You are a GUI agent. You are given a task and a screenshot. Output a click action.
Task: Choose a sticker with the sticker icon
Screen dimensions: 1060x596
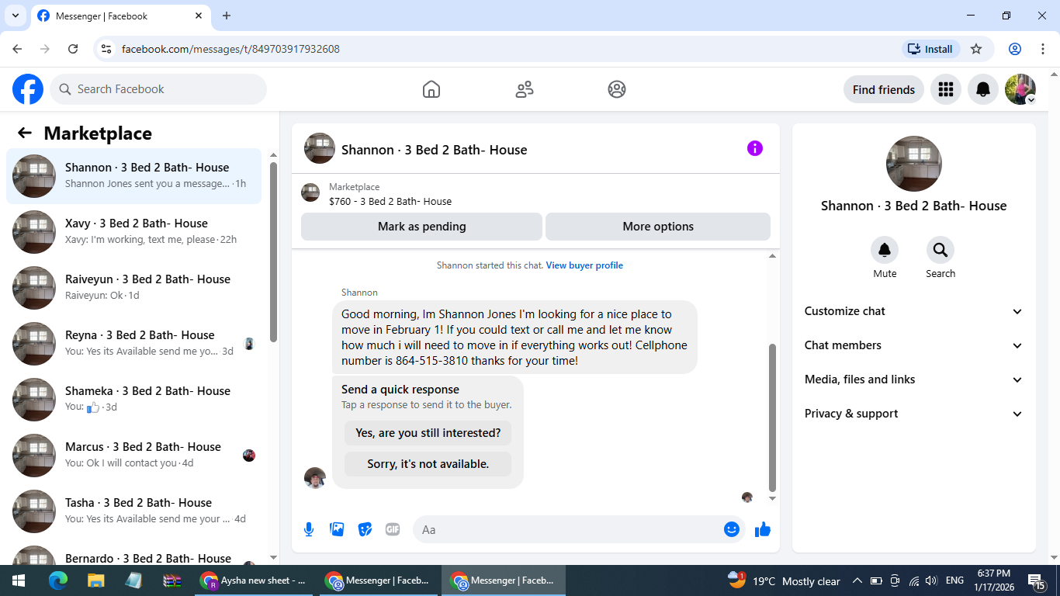click(x=365, y=529)
